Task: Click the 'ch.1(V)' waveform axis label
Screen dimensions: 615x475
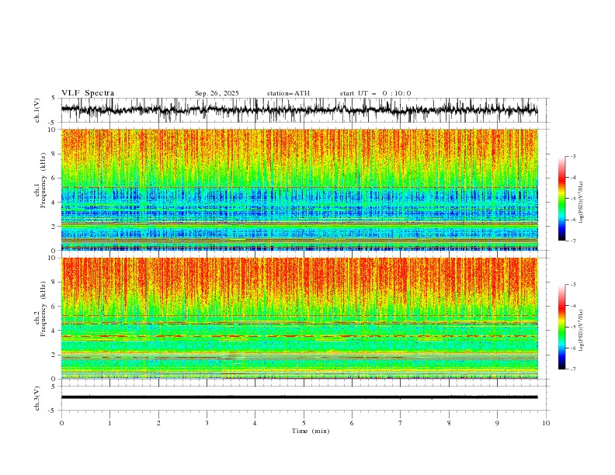Action: click(37, 110)
